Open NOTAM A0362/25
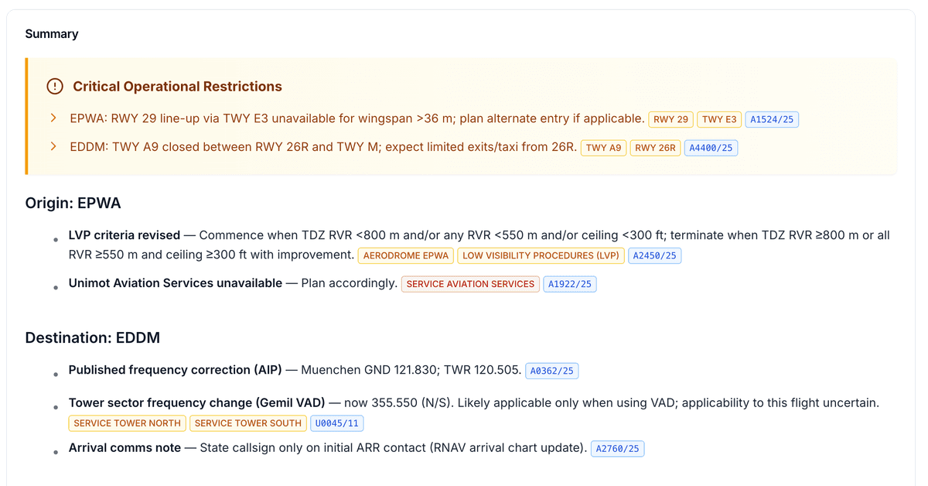Viewport: 928px width, 486px height. [552, 370]
